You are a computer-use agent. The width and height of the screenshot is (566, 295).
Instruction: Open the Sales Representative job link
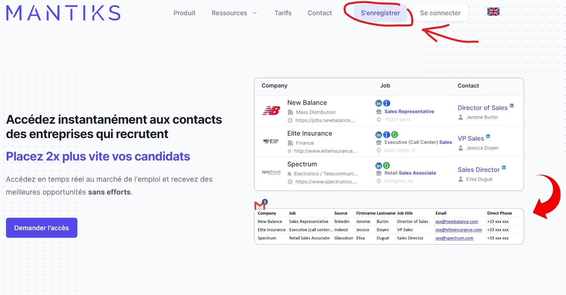tap(409, 112)
